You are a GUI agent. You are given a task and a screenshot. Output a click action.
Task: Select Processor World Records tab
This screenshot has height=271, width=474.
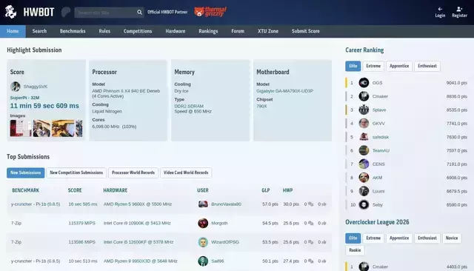click(133, 173)
